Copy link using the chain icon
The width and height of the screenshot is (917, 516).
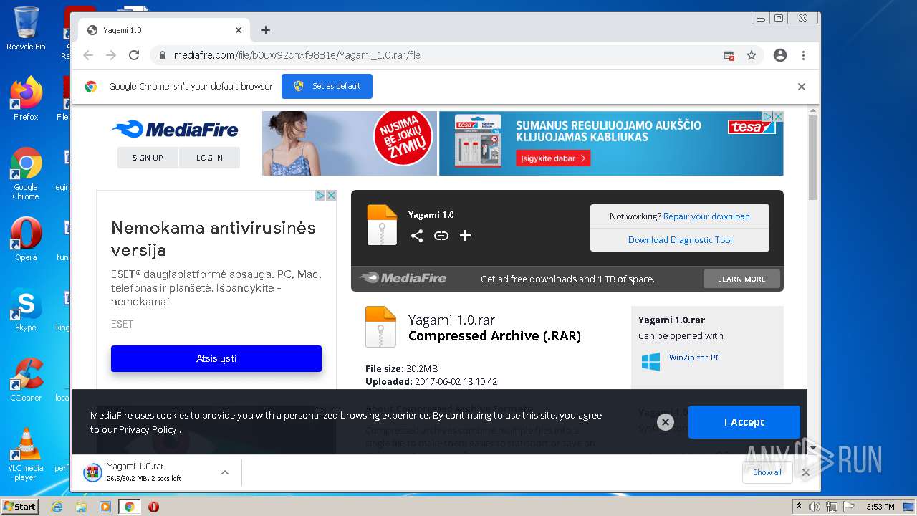(x=441, y=236)
